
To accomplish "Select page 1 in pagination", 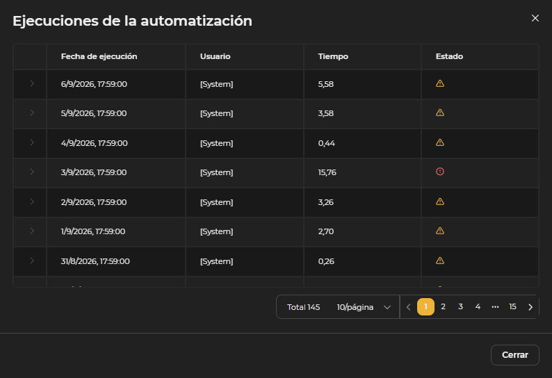I will point(425,307).
